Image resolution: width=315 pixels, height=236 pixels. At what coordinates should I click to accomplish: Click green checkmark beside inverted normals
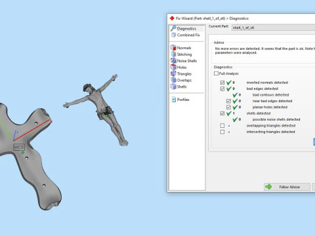point(229,83)
